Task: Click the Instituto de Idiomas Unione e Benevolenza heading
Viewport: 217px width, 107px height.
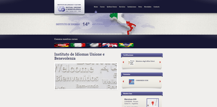Action: tap(80, 56)
